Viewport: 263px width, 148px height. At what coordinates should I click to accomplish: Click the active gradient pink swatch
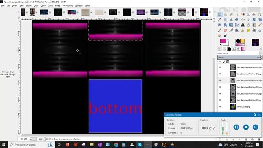click(240, 45)
